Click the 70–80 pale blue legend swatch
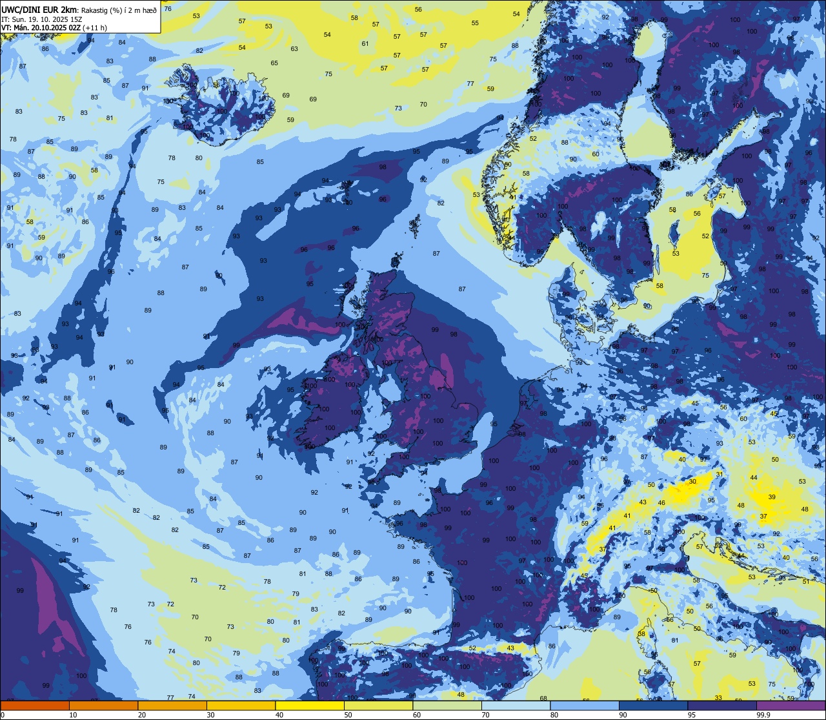The image size is (826, 720). click(516, 705)
